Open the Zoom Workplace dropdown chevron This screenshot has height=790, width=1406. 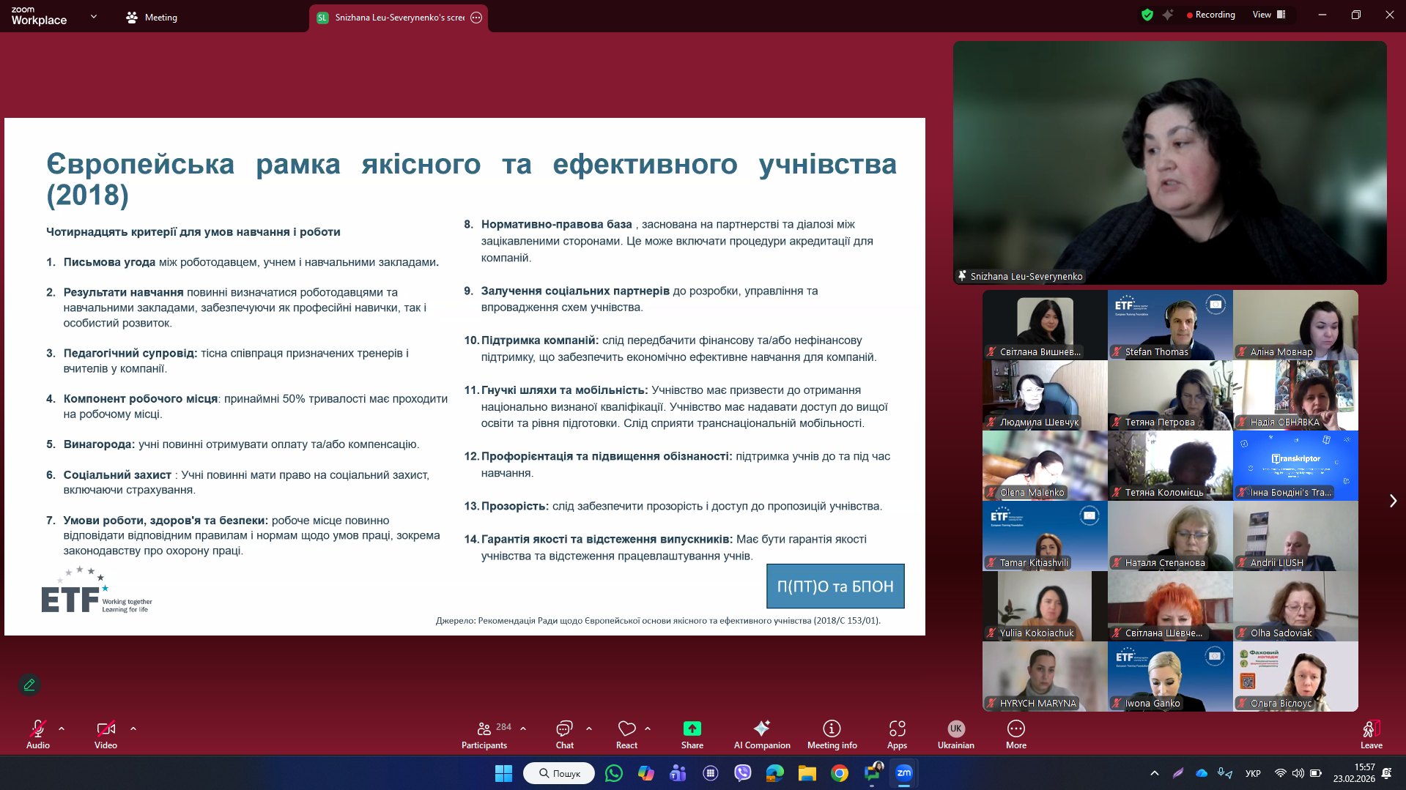93,16
